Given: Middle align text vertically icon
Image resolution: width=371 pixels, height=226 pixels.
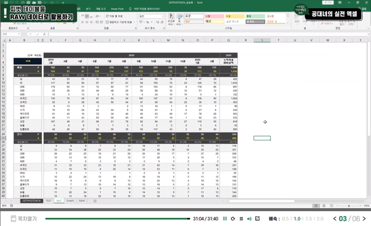Looking at the screenshot, I should [x=87, y=16].
